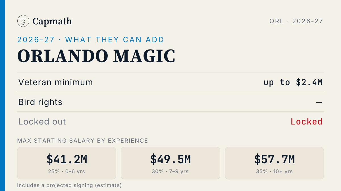Screen dimensions: 341x191
Task: Select the $41.2M salary card
Action: pos(67,163)
